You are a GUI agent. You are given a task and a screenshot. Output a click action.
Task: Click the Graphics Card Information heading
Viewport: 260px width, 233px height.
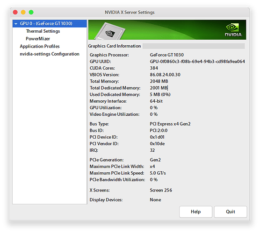click(115, 46)
